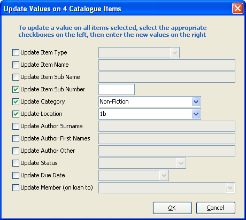Enable Update Author Surname checkbox
This screenshot has height=220, width=246.
(x=16, y=126)
